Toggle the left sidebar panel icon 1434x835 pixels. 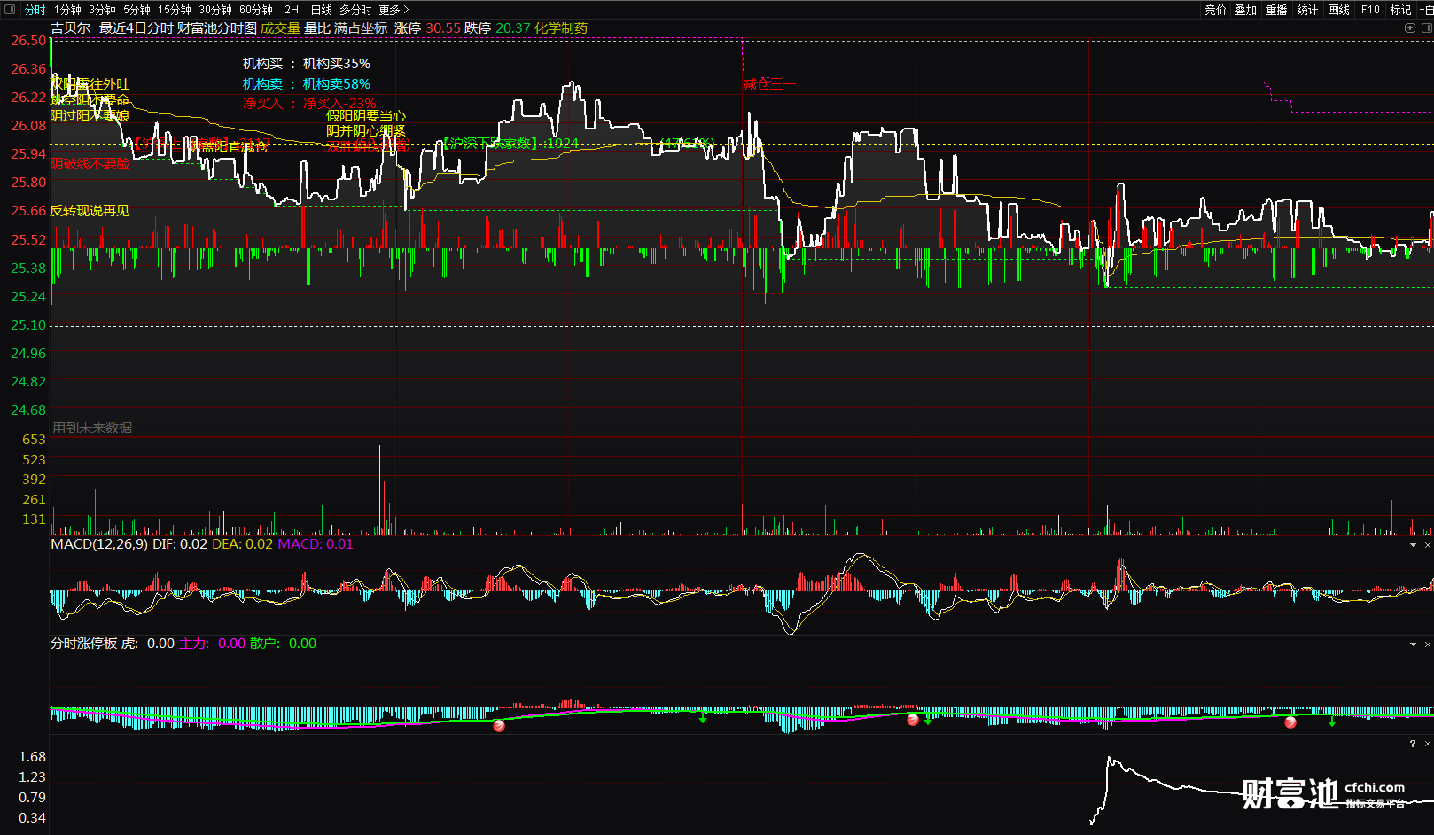point(10,10)
